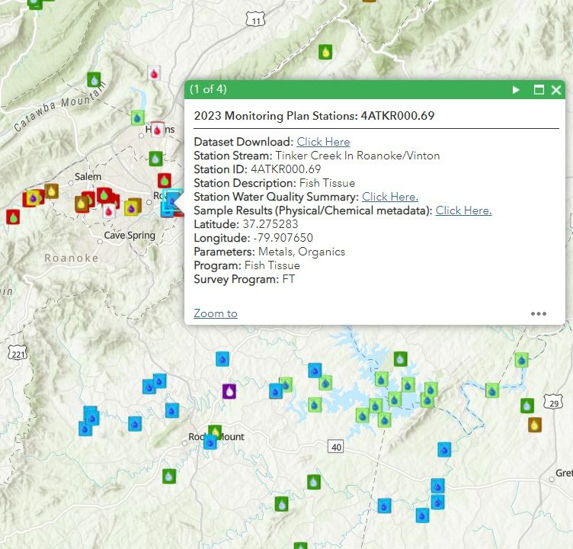This screenshot has width=573, height=549.
Task: Select the red marker at far left edge
Action: pos(13,217)
